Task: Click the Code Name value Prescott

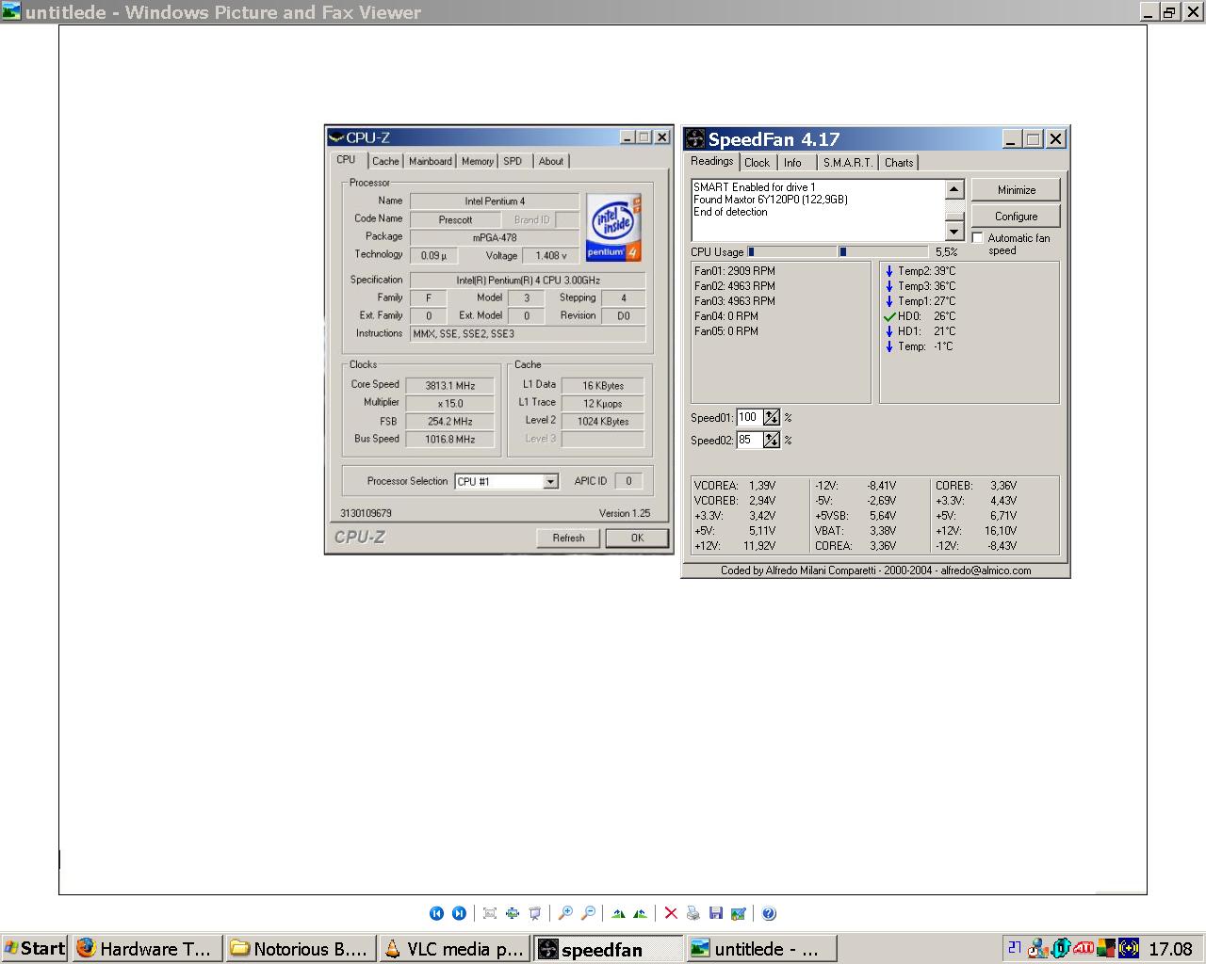Action: tap(455, 219)
